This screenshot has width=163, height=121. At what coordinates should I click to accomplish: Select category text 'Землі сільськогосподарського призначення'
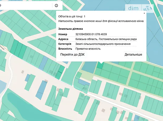click(103, 44)
